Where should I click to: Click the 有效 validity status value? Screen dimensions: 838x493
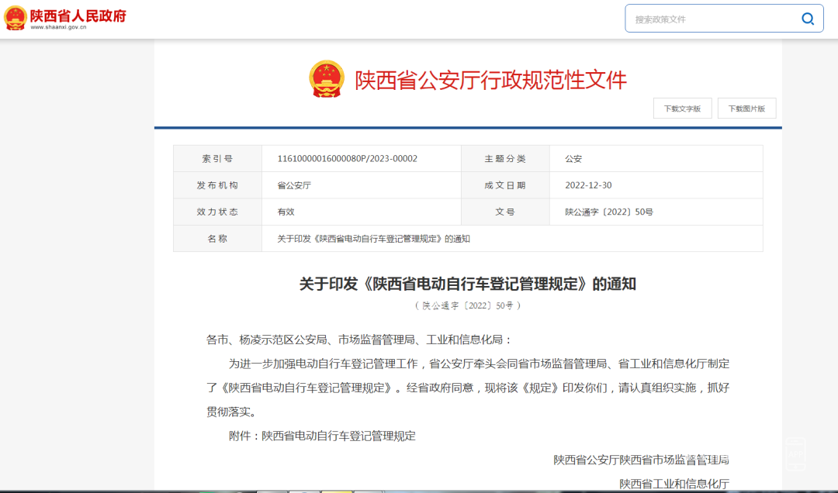coord(286,212)
